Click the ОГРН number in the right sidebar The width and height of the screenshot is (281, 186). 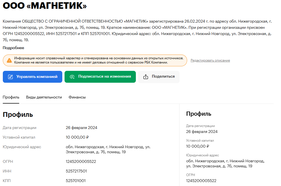(x=201, y=181)
